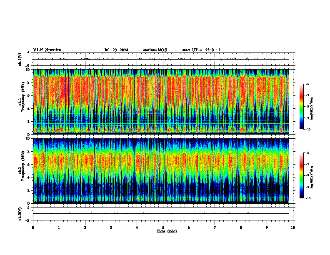Click ch.2 frequency tick label '6'
330x255 pixels.
[30, 165]
